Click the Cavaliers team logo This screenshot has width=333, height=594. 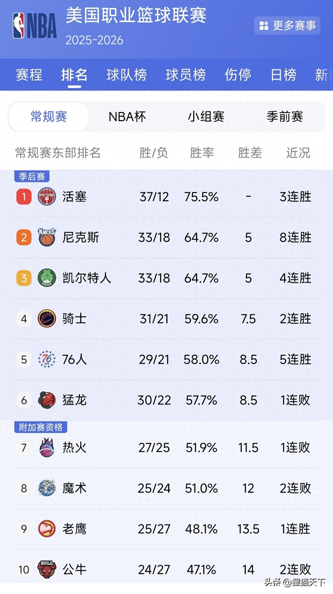47,318
